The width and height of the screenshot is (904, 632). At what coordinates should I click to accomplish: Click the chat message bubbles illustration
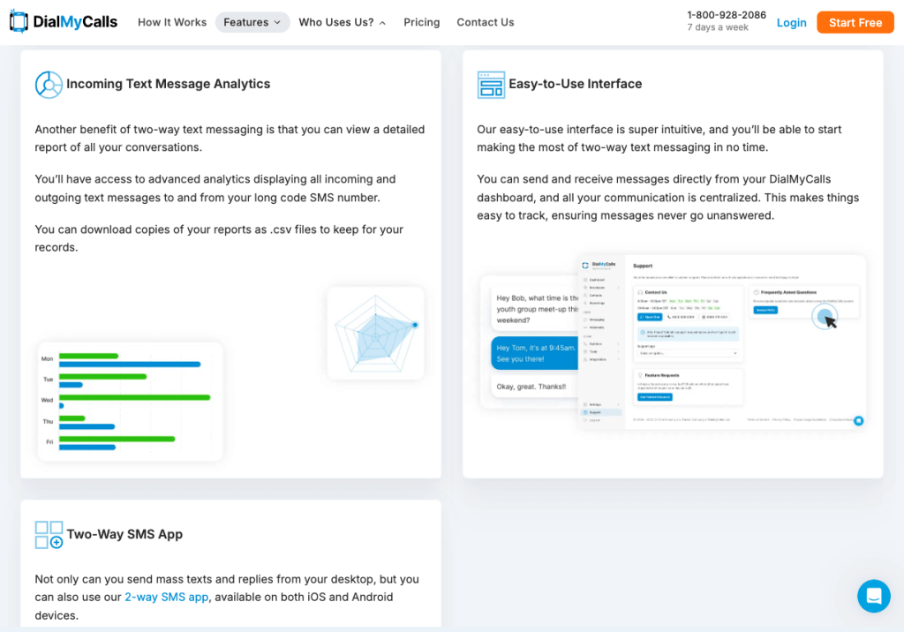click(x=528, y=342)
